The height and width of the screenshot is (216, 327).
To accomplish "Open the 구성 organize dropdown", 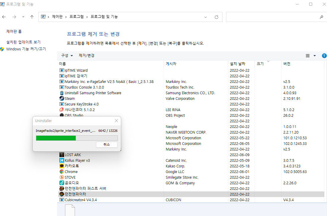I will [x=67, y=56].
